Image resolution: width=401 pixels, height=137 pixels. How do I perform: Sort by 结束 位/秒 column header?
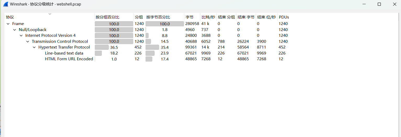click(266, 17)
